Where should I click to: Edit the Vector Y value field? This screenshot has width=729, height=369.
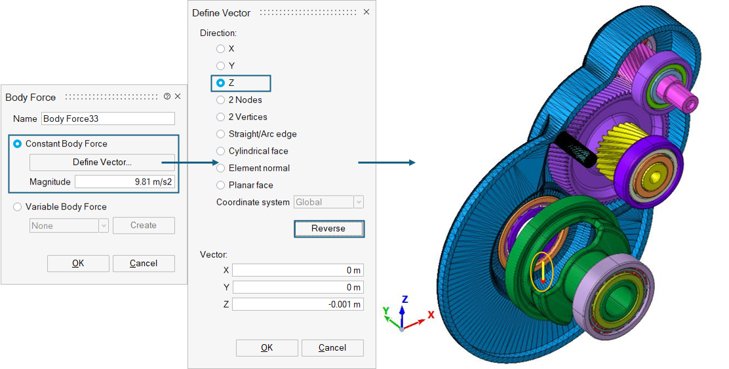pyautogui.click(x=298, y=288)
